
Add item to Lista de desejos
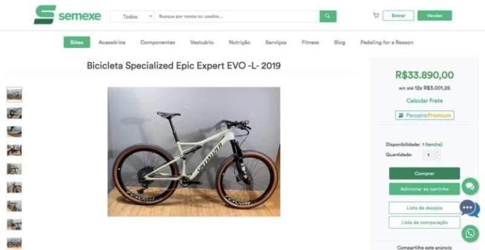424,208
